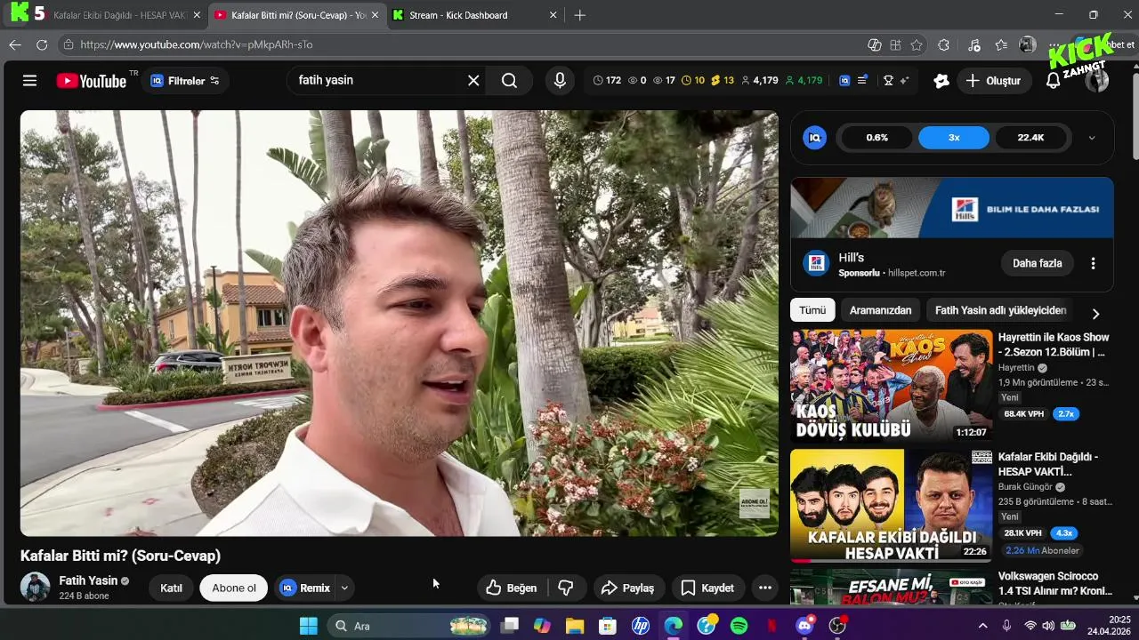
Task: Open the Fatih Yasin channel name link
Action: pos(88,580)
